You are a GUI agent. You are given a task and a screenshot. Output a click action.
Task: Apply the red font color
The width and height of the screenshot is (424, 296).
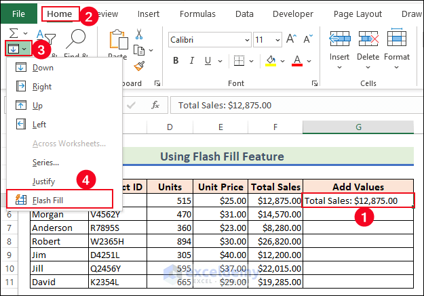pos(296,61)
